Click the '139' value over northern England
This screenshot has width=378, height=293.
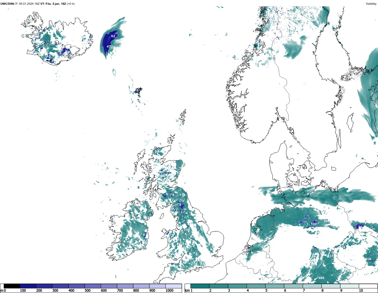pos(183,195)
